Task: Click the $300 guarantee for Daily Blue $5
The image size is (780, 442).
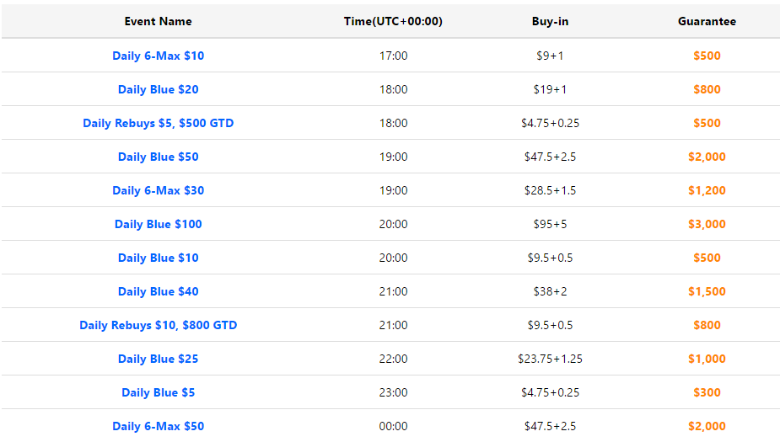Action: click(x=707, y=392)
